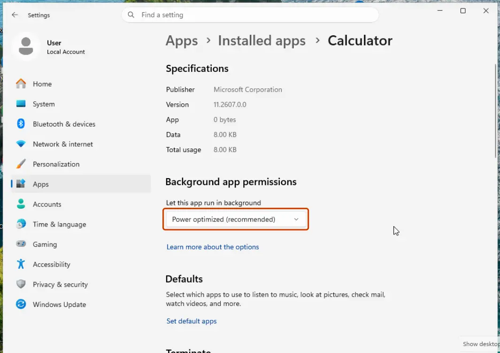This screenshot has height=353, width=500.
Task: Click the Personalization paintbrush icon
Action: click(x=21, y=164)
